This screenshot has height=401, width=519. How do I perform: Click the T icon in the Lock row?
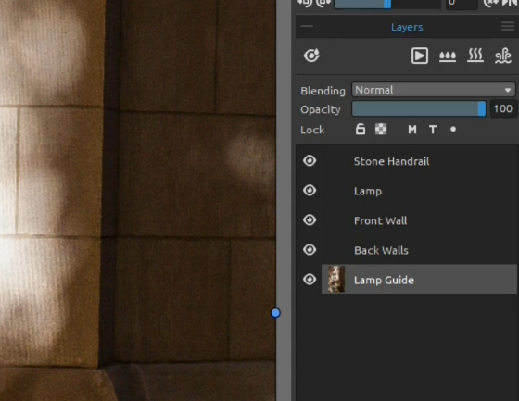click(x=433, y=130)
